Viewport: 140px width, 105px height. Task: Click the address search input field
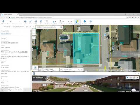[48, 27]
